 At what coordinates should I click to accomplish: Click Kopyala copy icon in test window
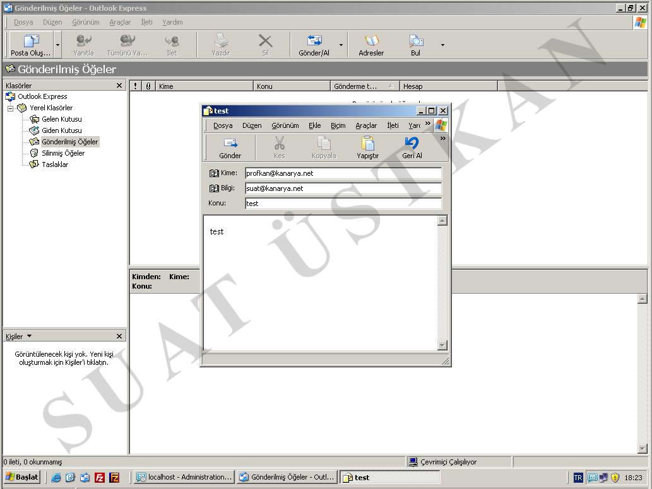pyautogui.click(x=324, y=148)
